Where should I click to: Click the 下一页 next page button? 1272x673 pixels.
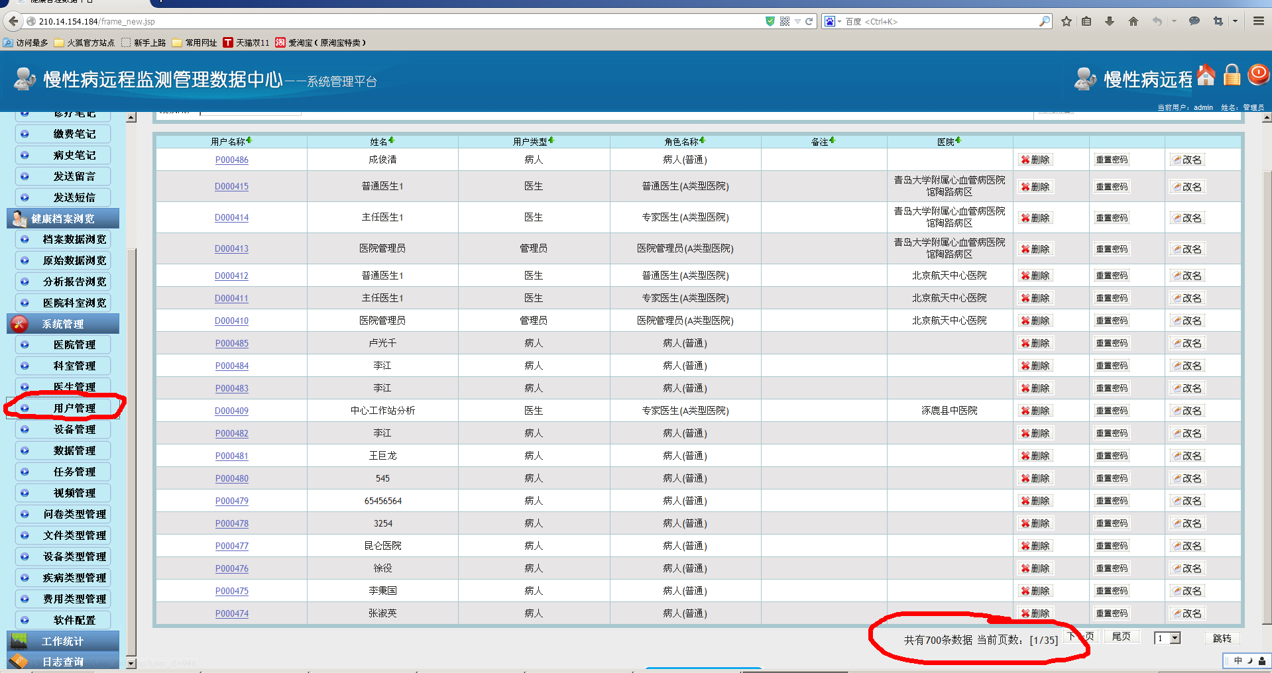[1082, 637]
